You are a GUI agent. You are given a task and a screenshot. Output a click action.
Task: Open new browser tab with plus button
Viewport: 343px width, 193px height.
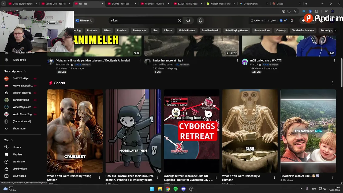[x=306, y=4]
